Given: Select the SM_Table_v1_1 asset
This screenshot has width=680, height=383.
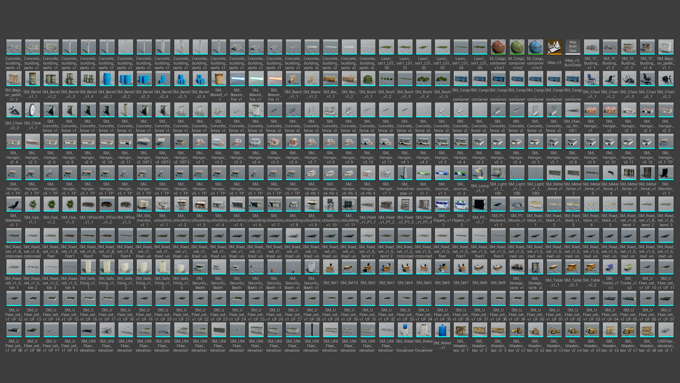Looking at the screenshot, I should (554, 267).
